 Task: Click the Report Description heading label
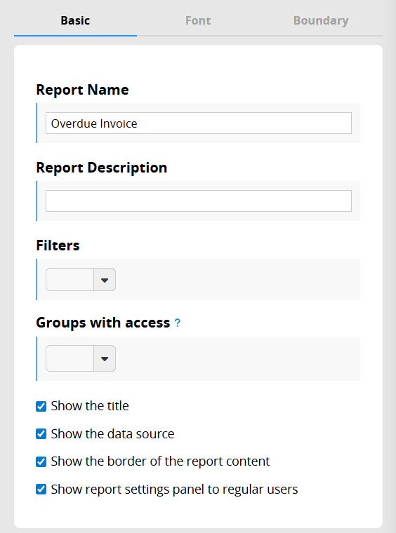point(102,168)
